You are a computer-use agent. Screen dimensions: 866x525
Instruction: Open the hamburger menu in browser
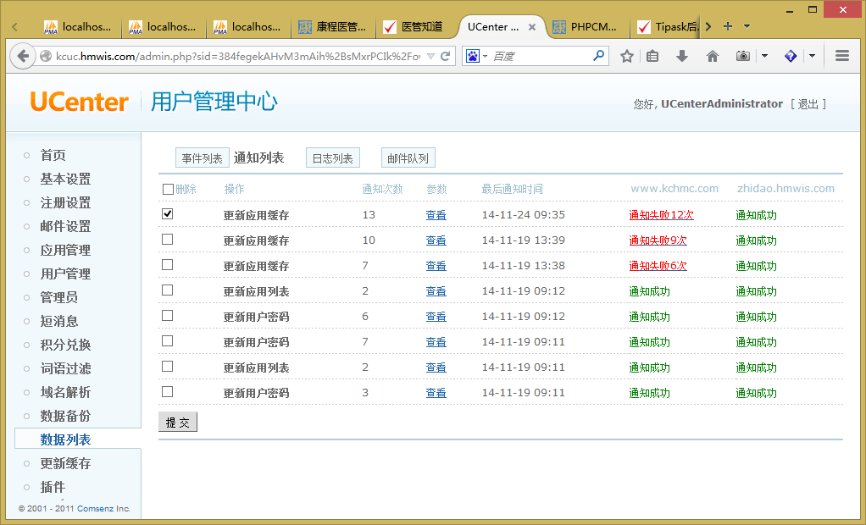click(842, 56)
